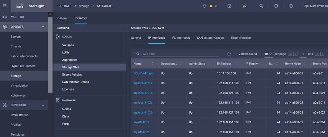328x137 pixels.
Task: Open Virtualization in the sidebar
Action: tap(19, 86)
